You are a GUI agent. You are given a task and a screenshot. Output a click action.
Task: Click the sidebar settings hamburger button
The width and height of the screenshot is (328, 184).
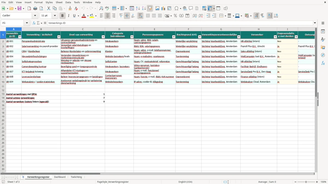point(323,23)
